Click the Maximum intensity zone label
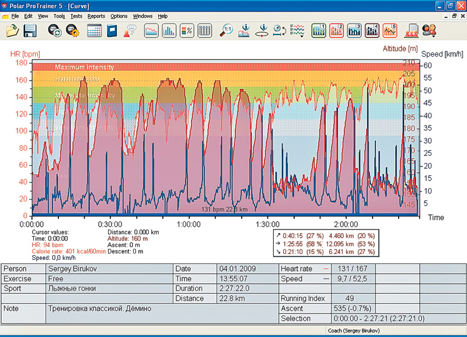The width and height of the screenshot is (467, 337). (84, 67)
